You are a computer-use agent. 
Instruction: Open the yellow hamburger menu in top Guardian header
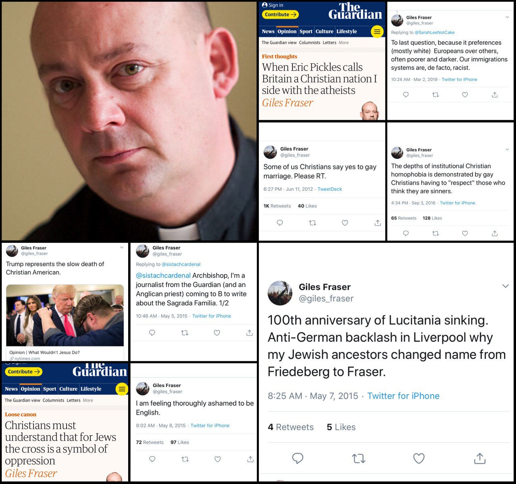point(377,31)
